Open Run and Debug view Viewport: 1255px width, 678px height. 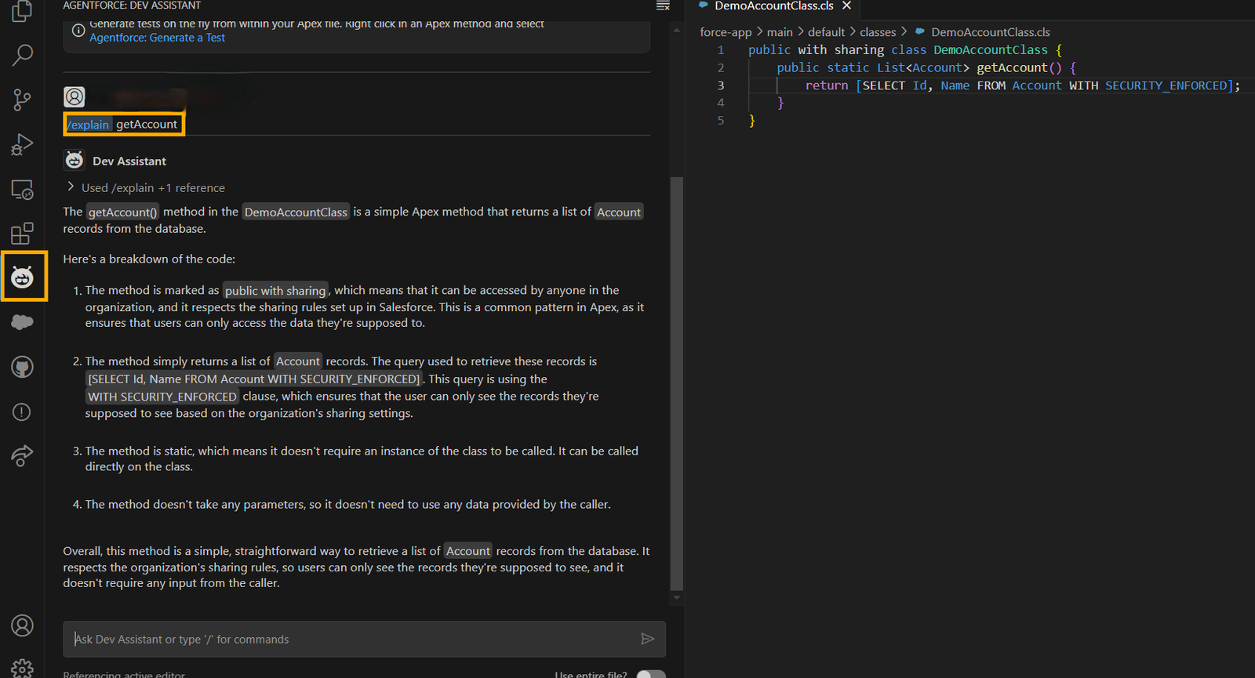[22, 144]
